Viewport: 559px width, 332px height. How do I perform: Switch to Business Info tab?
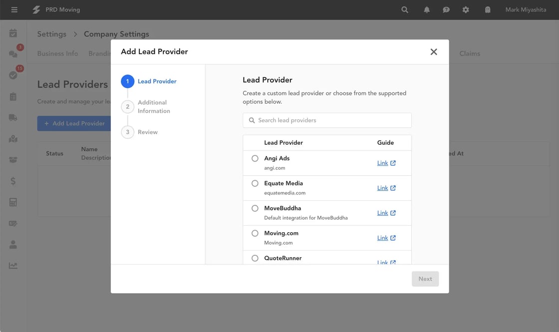coord(57,53)
